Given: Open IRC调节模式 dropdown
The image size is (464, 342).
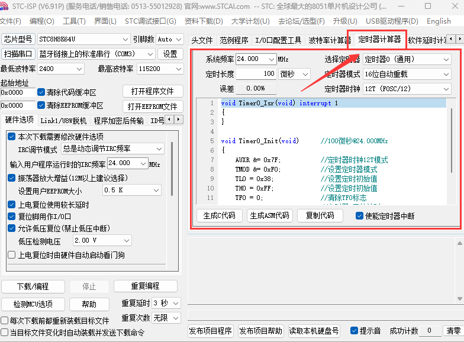Looking at the screenshot, I should click(112, 149).
